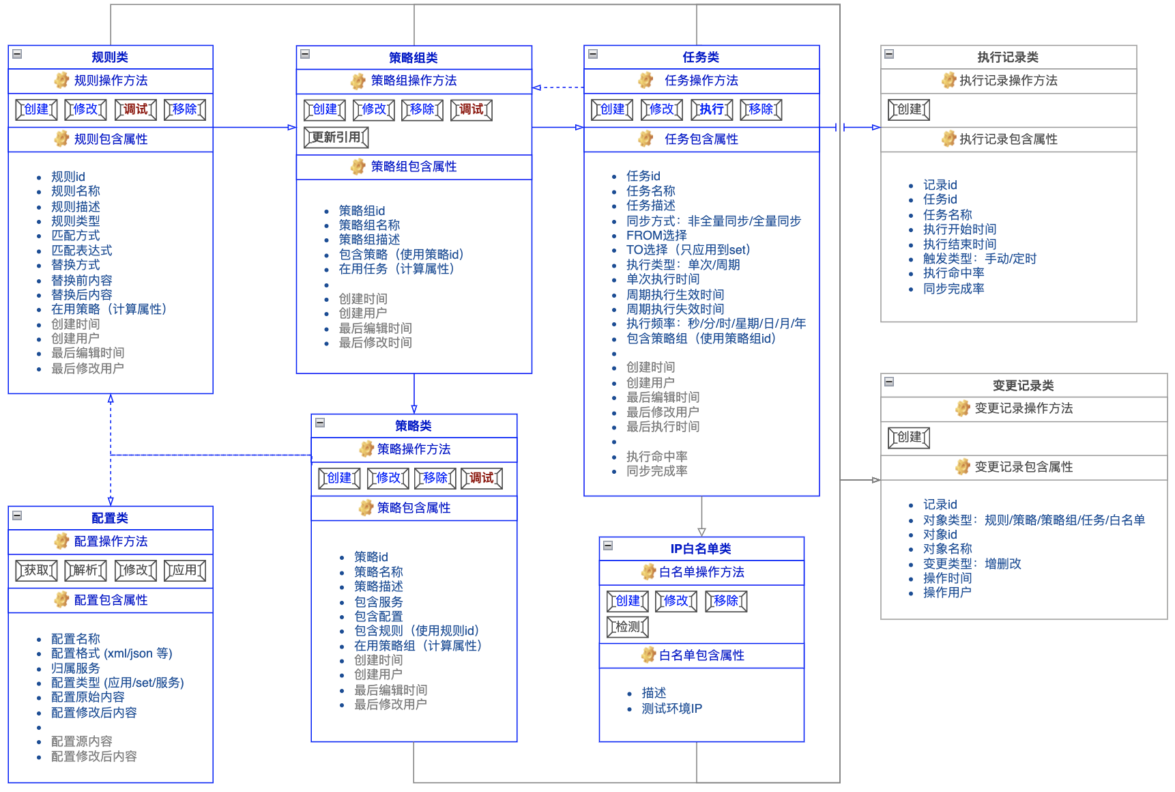
Task: Collapse the 规则类 container
Action: (18, 54)
